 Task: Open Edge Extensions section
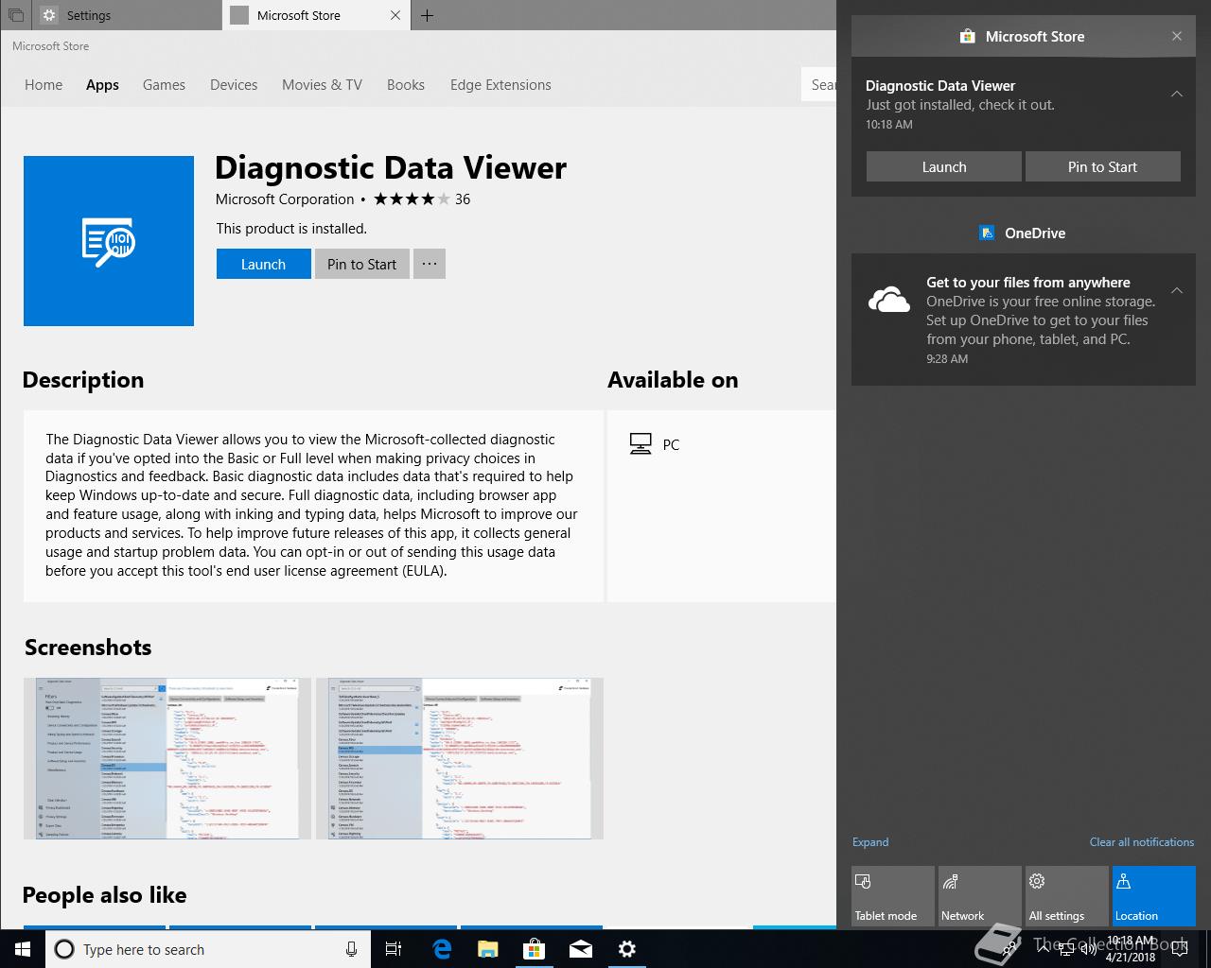tap(500, 85)
